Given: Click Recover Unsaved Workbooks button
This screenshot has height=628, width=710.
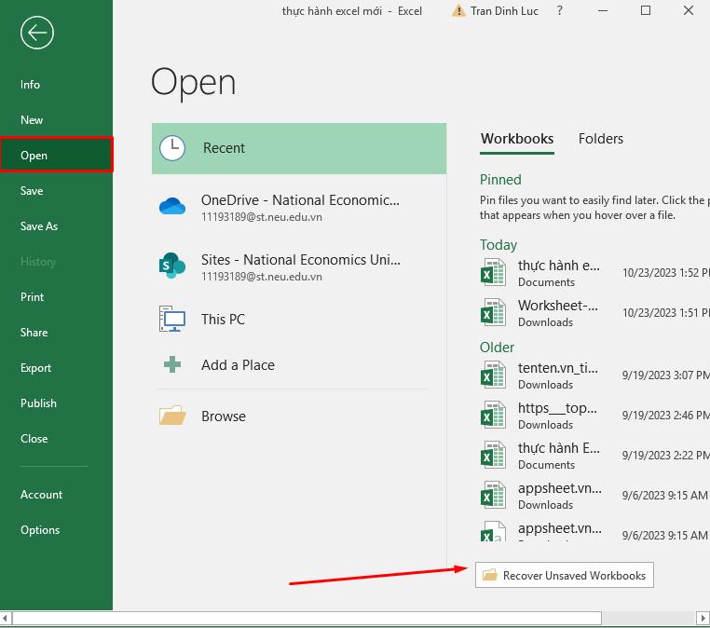Looking at the screenshot, I should [x=564, y=576].
